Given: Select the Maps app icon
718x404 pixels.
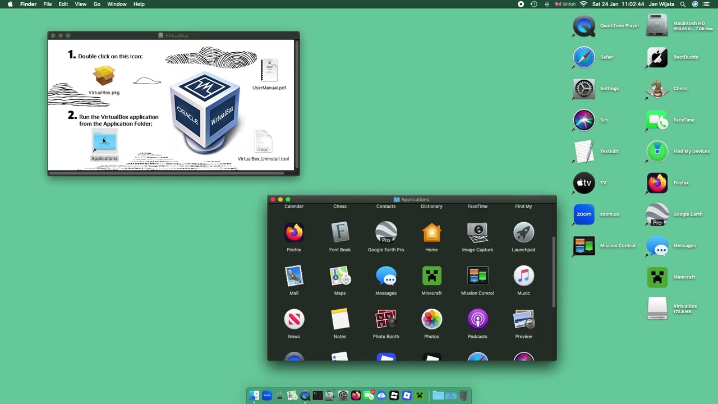Looking at the screenshot, I should coord(340,276).
